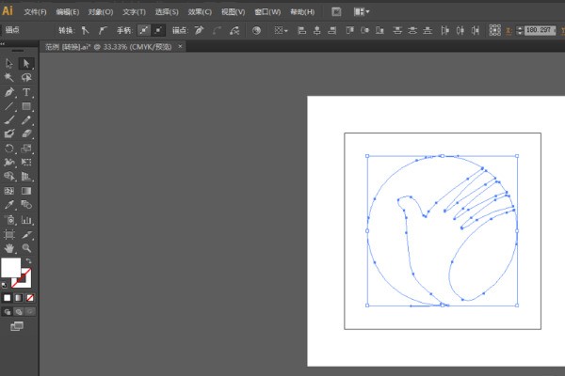Select the Eyedropper tool
The height and width of the screenshot is (376, 565).
click(9, 205)
